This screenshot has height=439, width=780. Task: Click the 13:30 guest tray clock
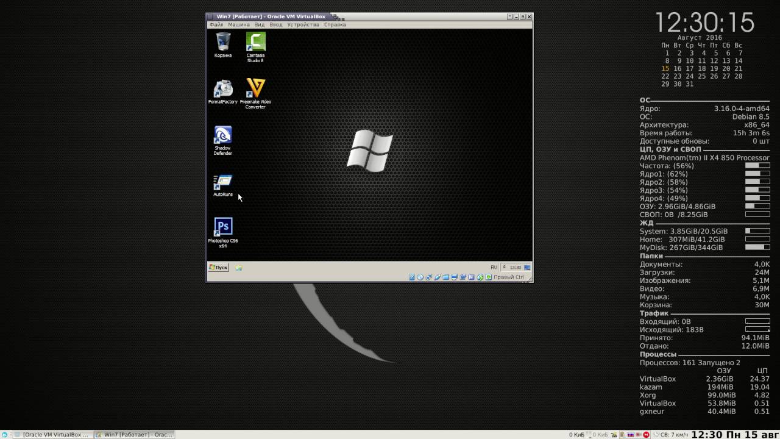coord(516,267)
